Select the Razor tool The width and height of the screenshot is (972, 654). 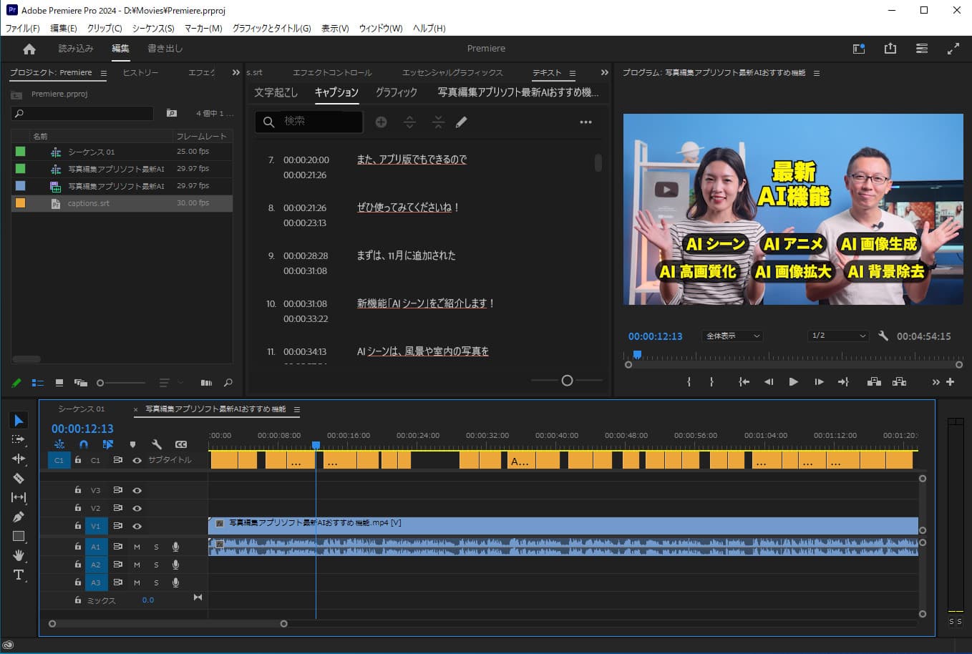coord(19,478)
